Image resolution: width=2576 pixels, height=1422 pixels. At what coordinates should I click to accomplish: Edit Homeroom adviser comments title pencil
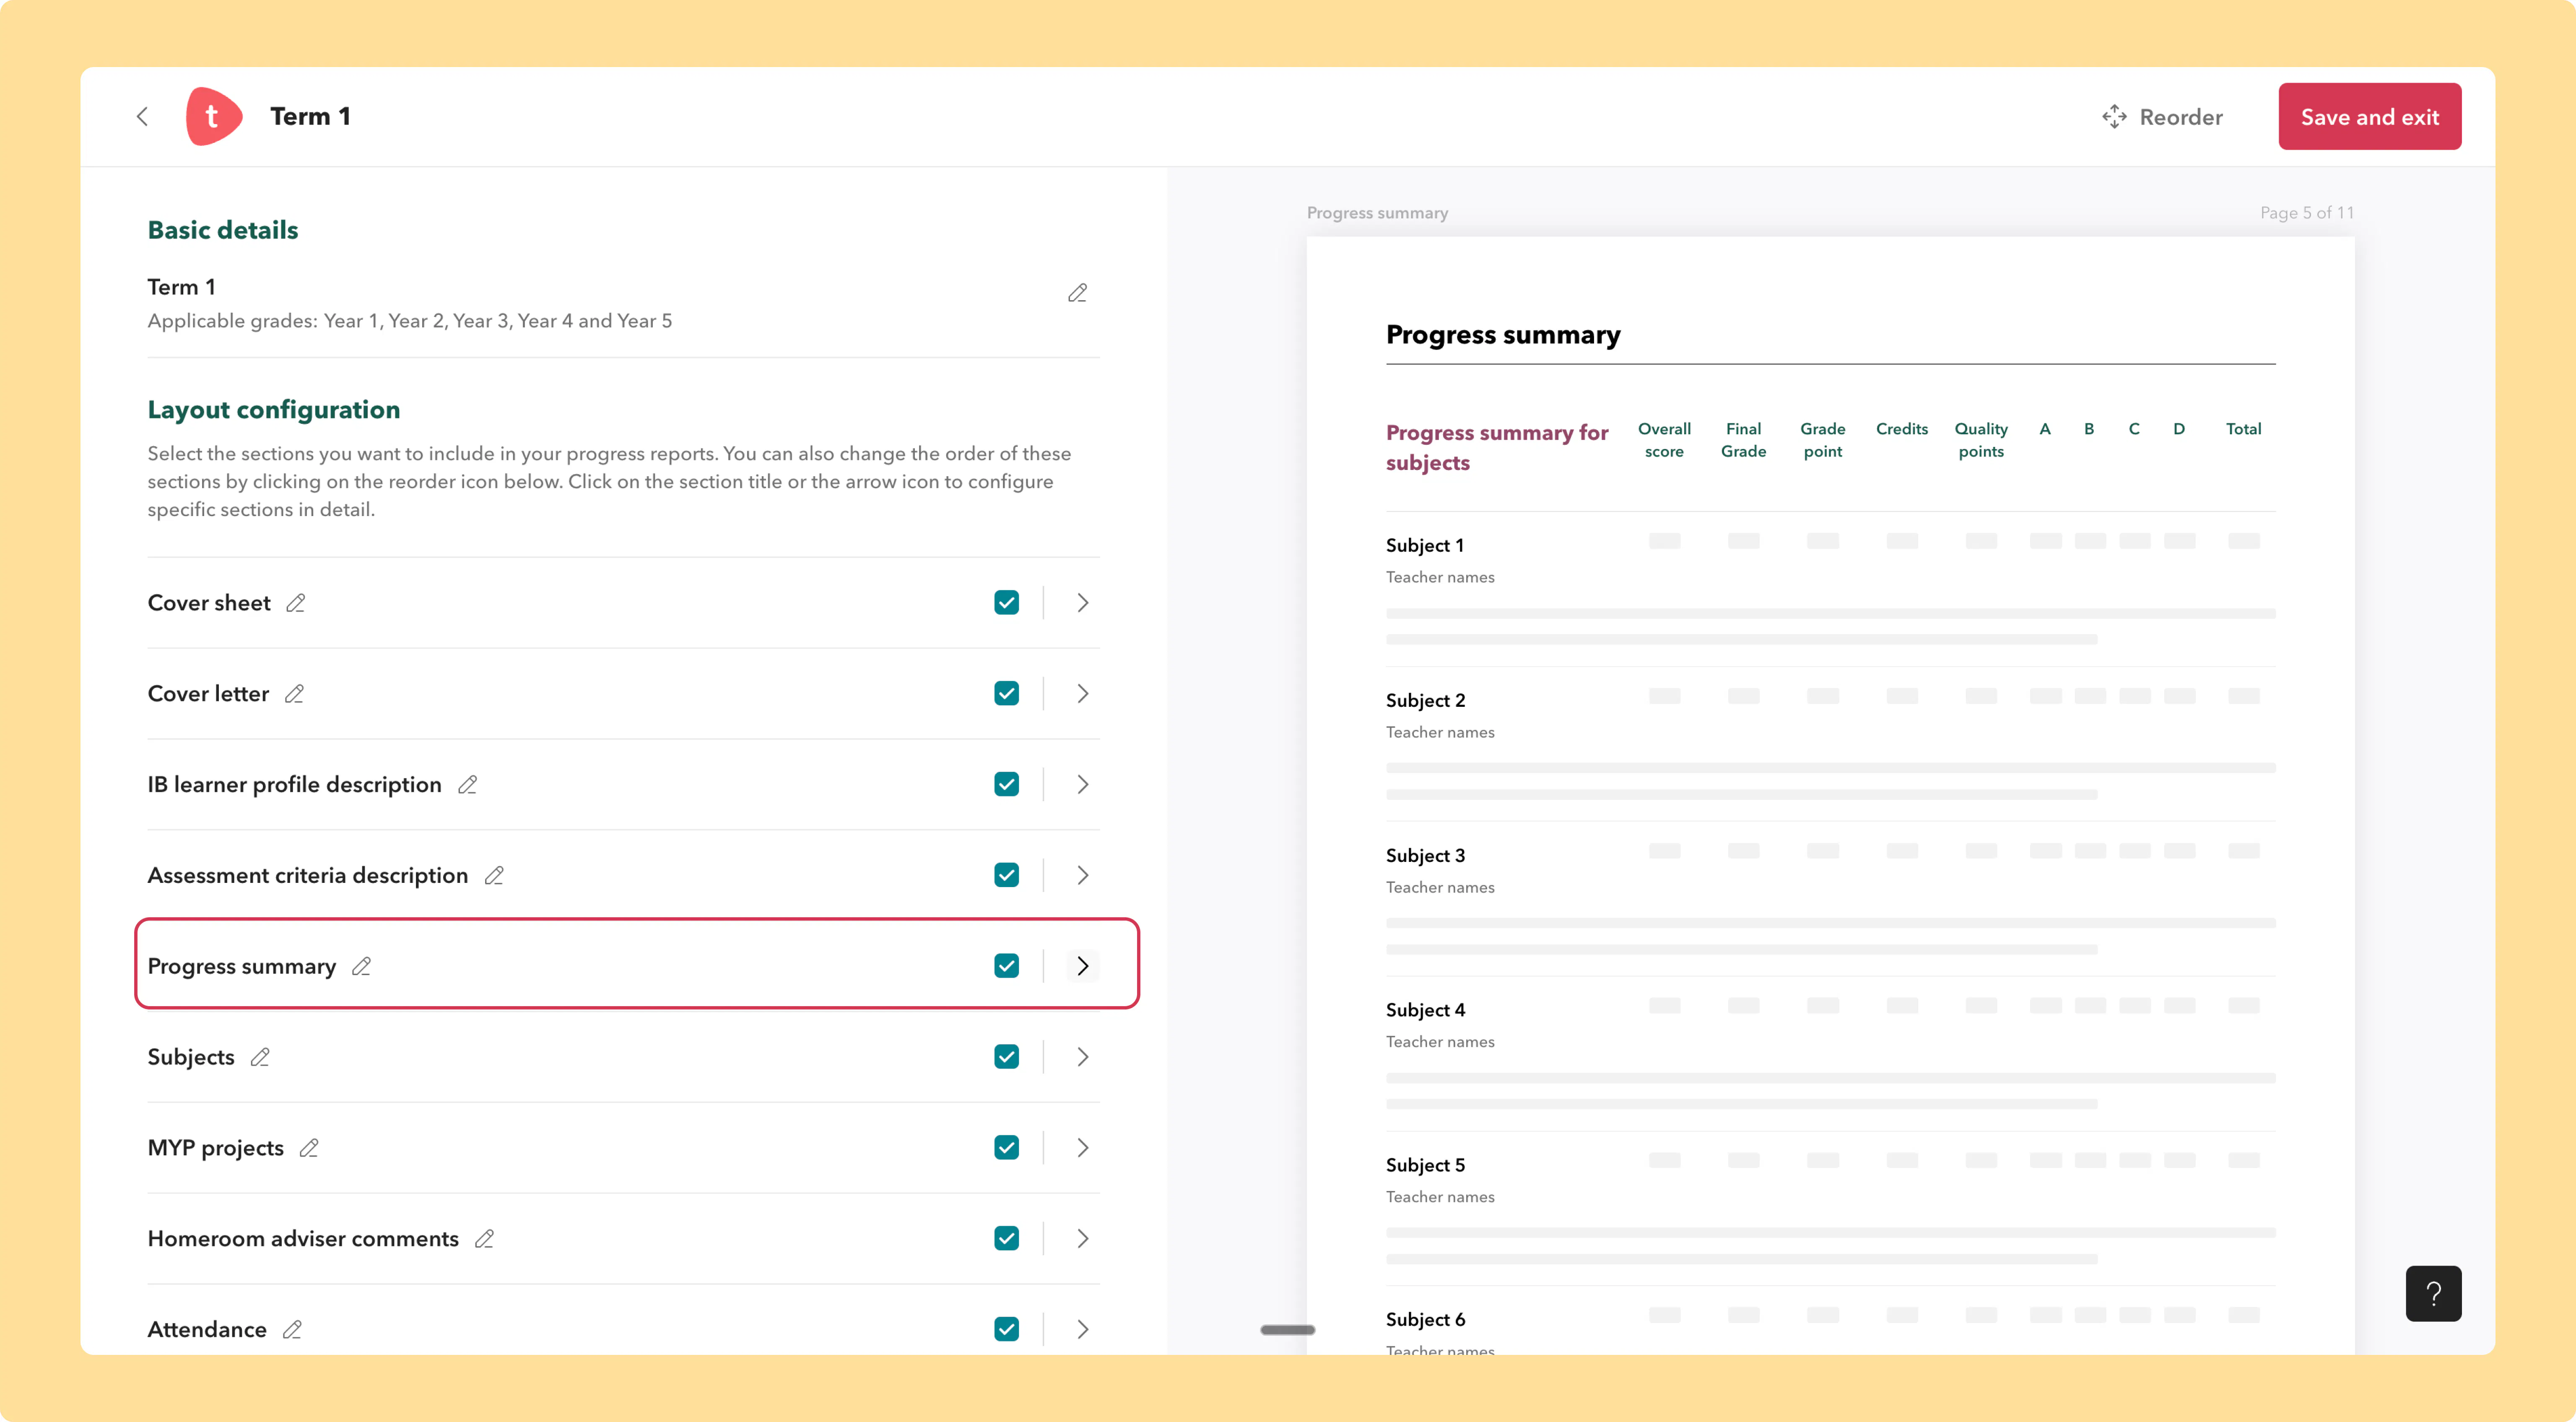(485, 1239)
